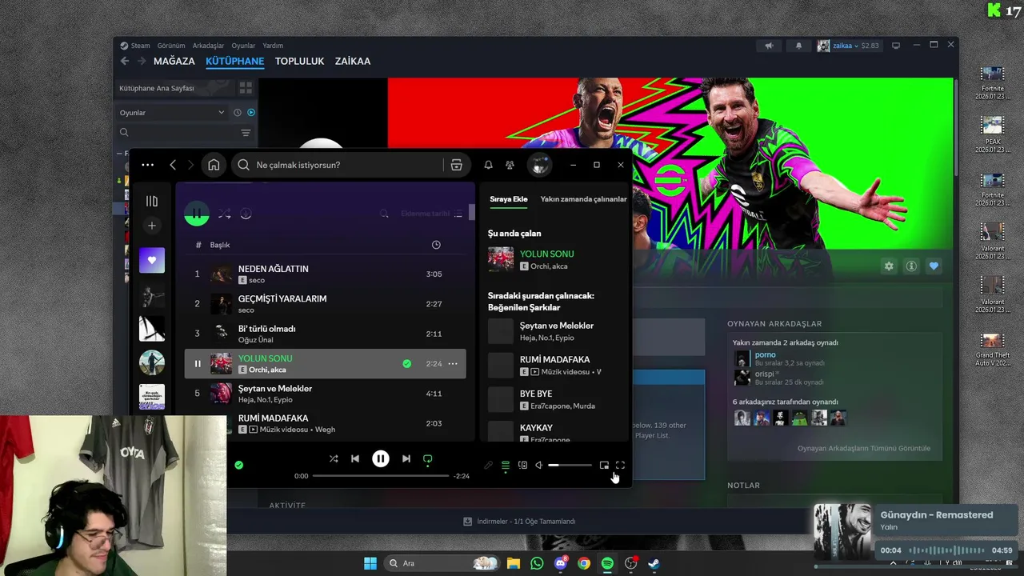The width and height of the screenshot is (1024, 576).
Task: Toggle saved checkmark beside the now-playing bar
Action: point(238,465)
